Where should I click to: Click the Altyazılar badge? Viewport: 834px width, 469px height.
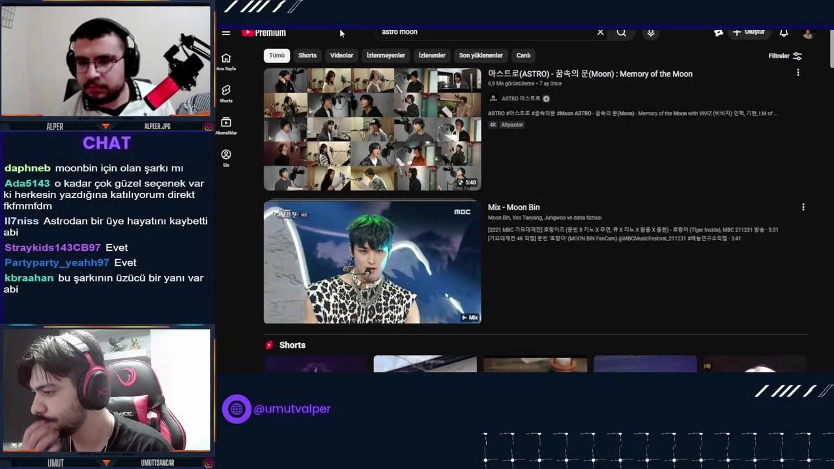click(512, 124)
